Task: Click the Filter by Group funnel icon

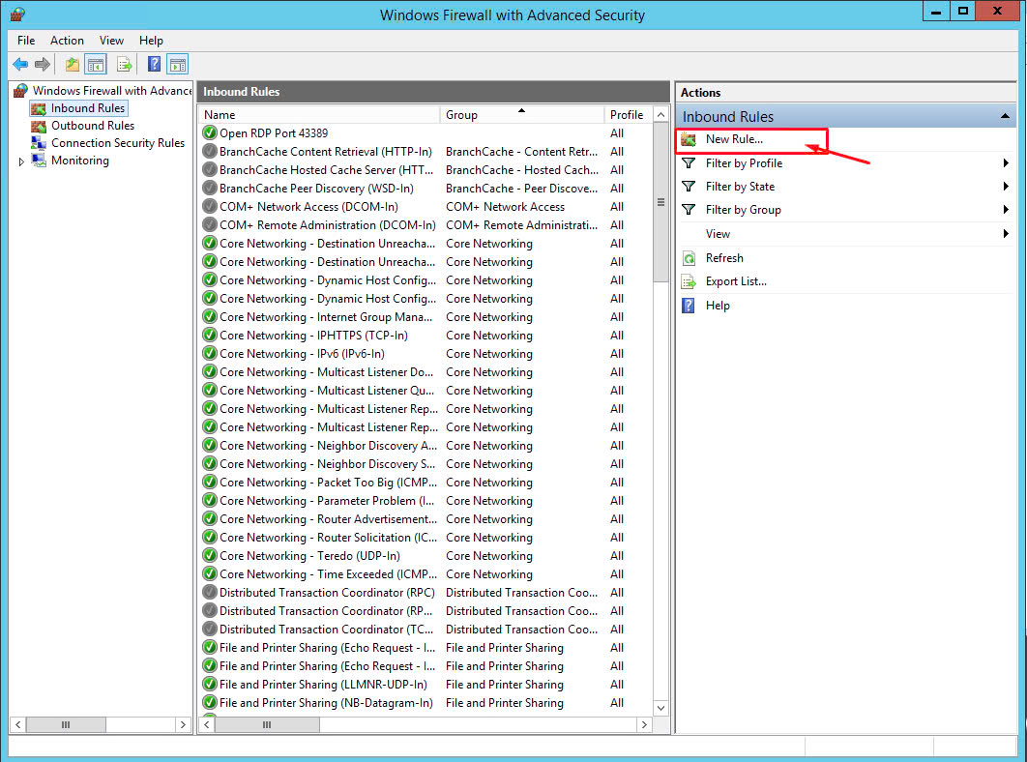Action: pos(689,210)
